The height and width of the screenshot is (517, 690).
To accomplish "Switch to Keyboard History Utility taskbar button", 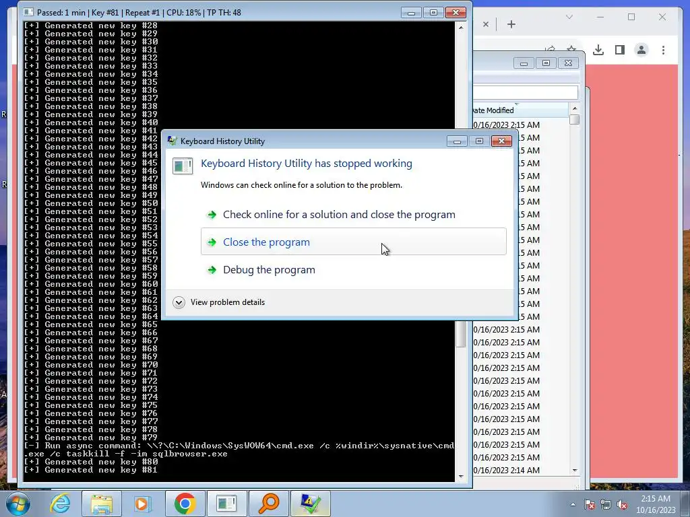I will (x=310, y=504).
